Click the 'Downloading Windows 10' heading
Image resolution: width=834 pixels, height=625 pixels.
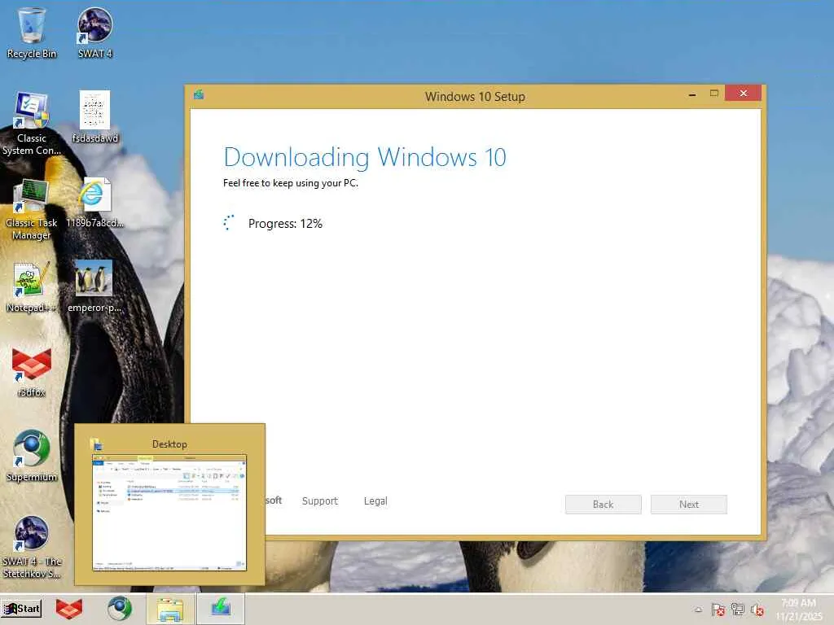[x=365, y=157]
